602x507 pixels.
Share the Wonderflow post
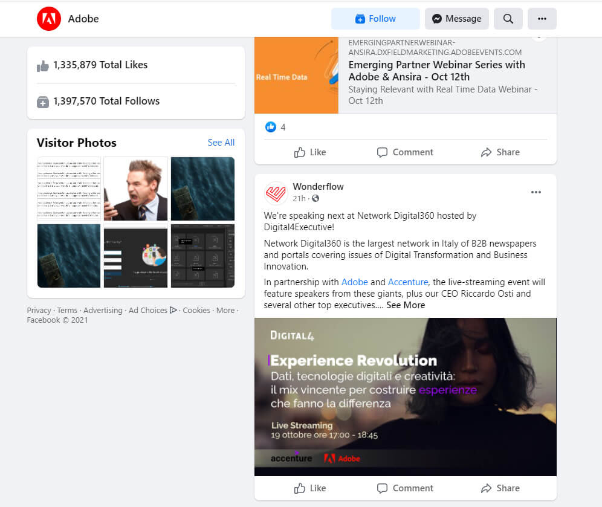(x=500, y=488)
